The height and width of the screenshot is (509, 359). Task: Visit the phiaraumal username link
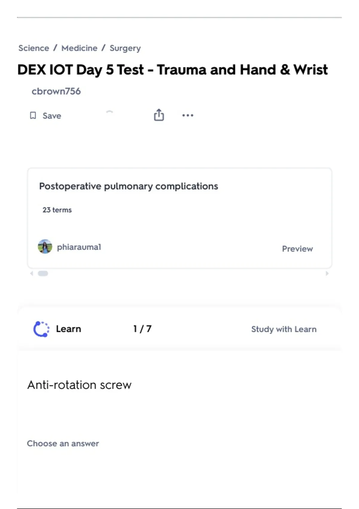[x=79, y=247]
